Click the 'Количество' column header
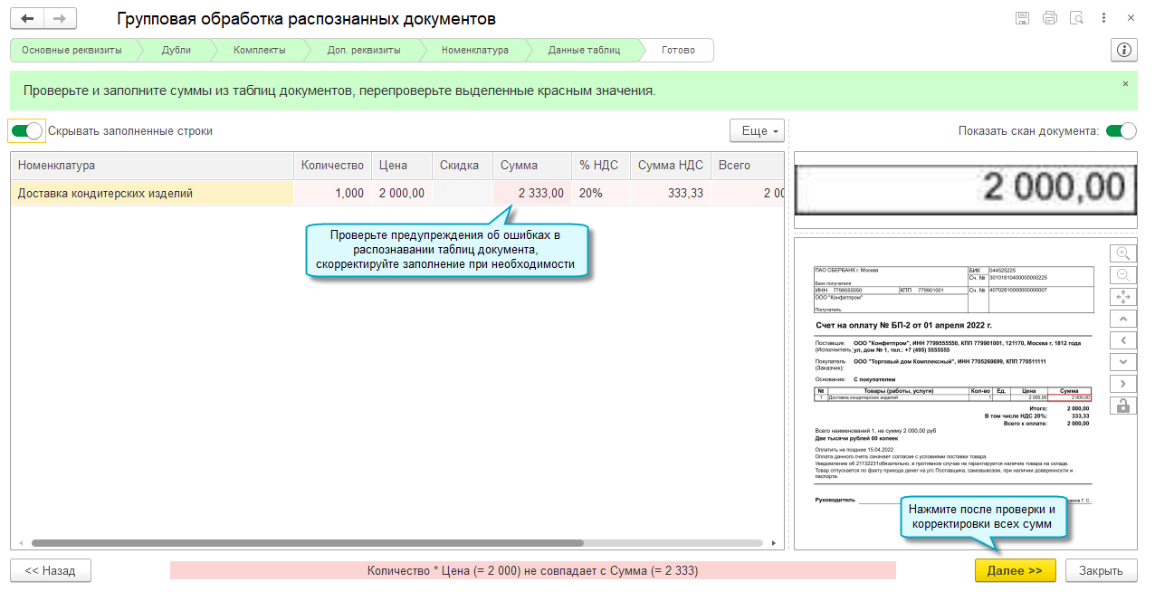The width and height of the screenshot is (1155, 592). click(332, 166)
